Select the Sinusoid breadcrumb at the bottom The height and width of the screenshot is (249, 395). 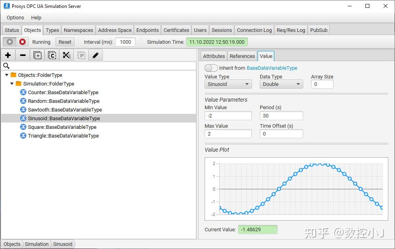tap(62, 244)
